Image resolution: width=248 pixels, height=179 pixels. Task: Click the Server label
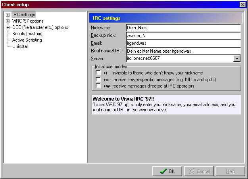pos(98,59)
